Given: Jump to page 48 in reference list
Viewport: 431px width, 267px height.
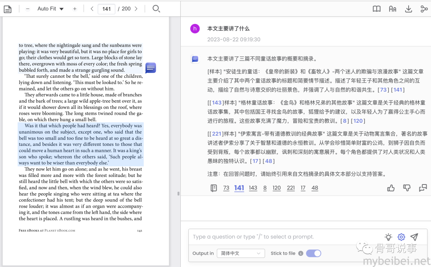Looking at the screenshot, I should tap(315, 188).
